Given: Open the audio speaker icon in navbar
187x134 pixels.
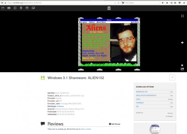Looking at the screenshot, I should tap(21, 8).
